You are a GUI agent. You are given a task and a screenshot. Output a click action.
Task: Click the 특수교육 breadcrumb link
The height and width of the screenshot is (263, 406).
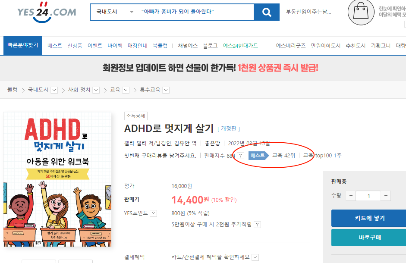[x=150, y=90]
